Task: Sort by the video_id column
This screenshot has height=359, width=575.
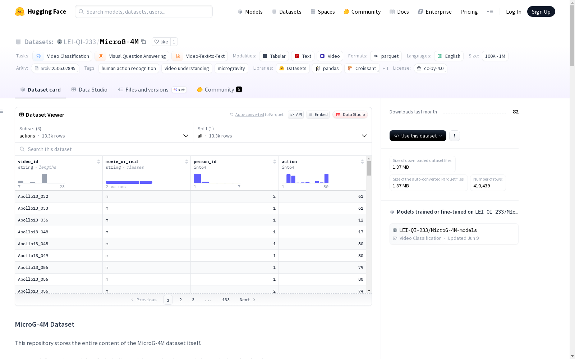Action: pos(98,162)
